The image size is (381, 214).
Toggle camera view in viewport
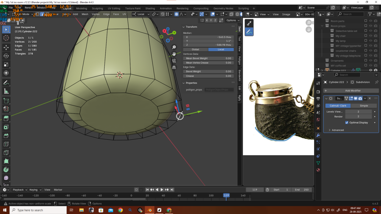pyautogui.click(x=174, y=61)
